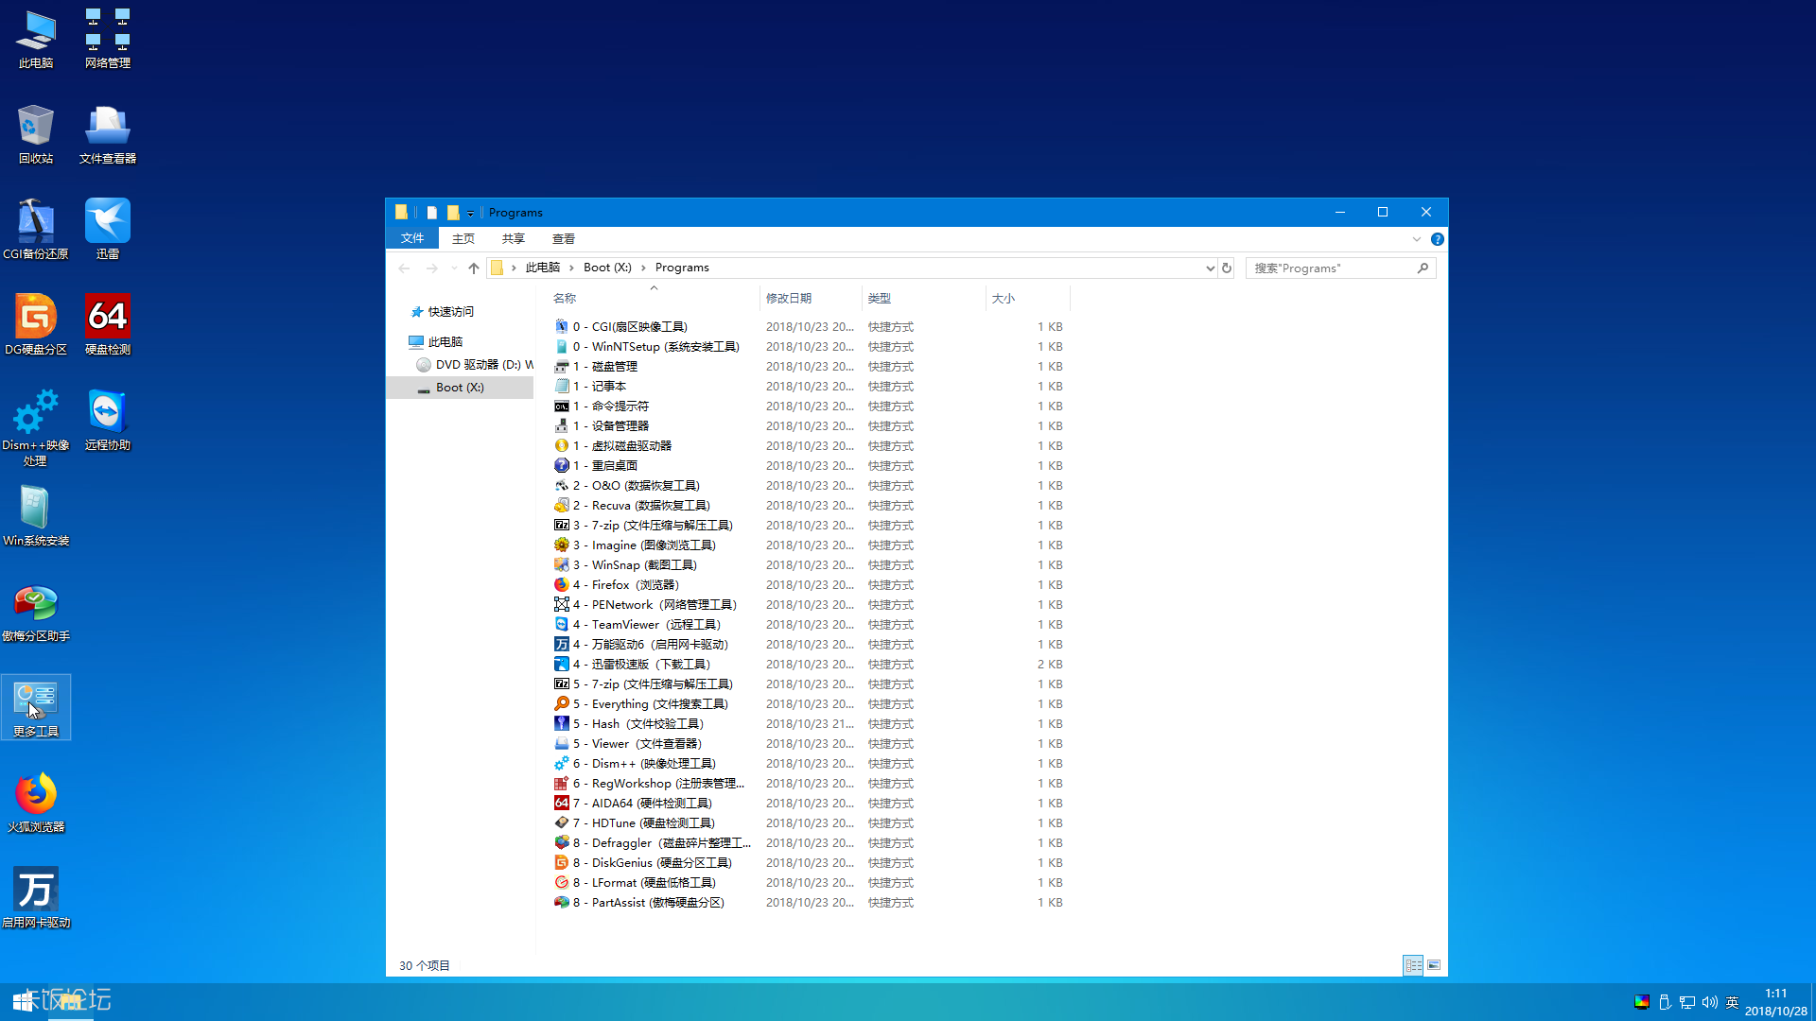Open address bar history dropdown arrow
1816x1021 pixels.
coord(1210,268)
